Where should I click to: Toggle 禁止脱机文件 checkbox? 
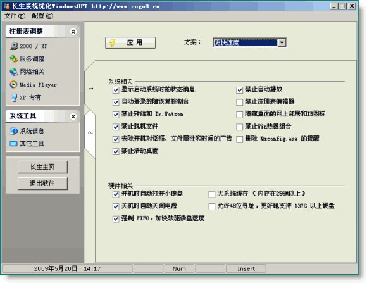click(116, 127)
